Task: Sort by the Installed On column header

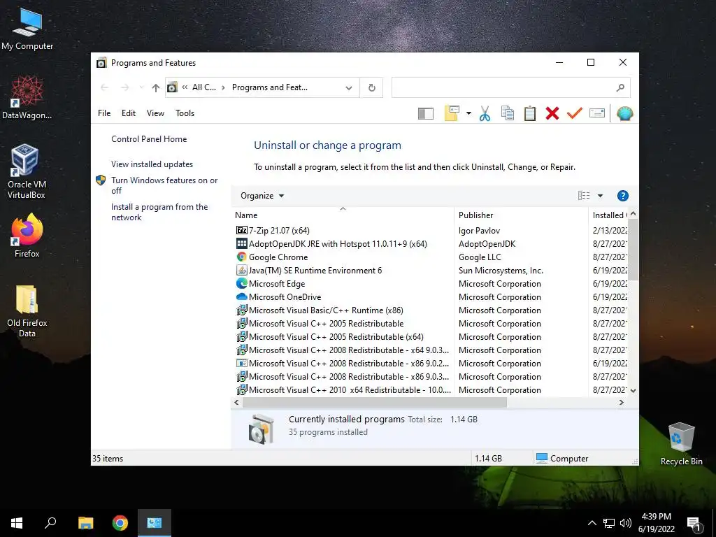Action: (x=608, y=215)
